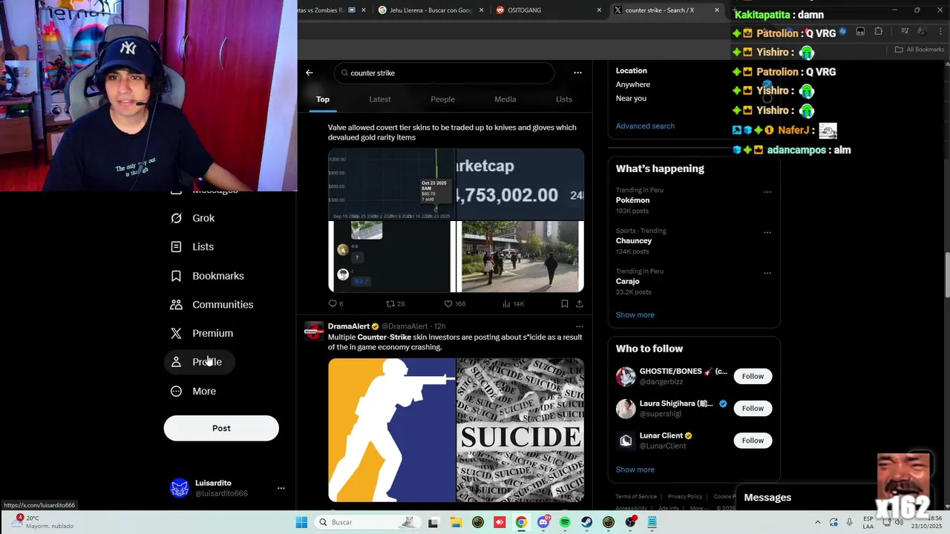Screen dimensions: 950x534
Task: Switch to the Lists search tab
Action: pyautogui.click(x=564, y=99)
